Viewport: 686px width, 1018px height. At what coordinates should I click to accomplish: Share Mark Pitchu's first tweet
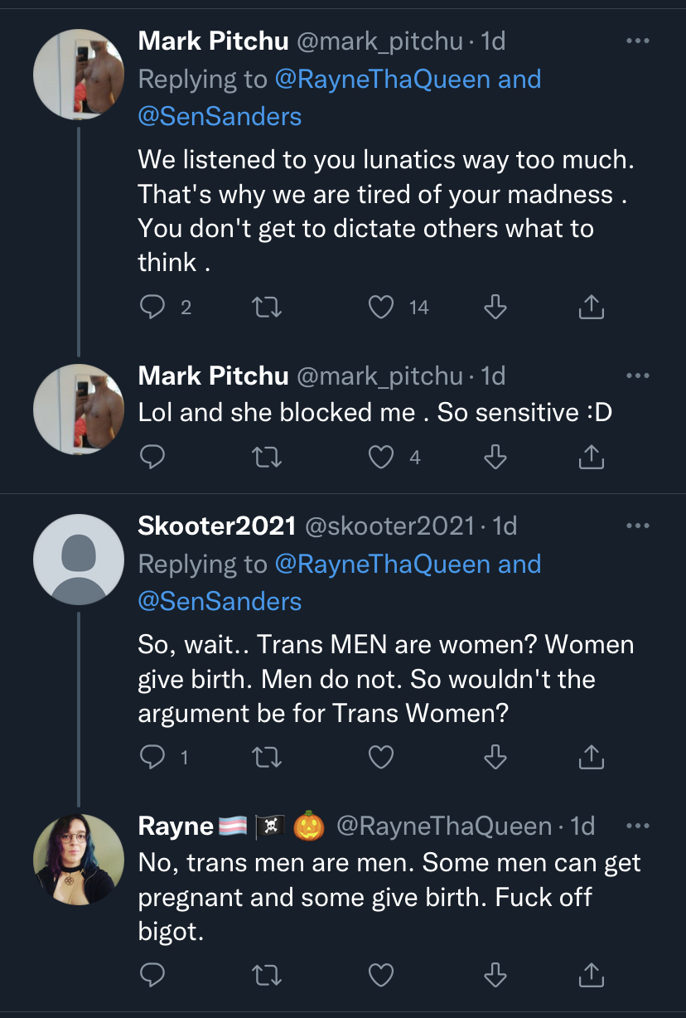(590, 308)
